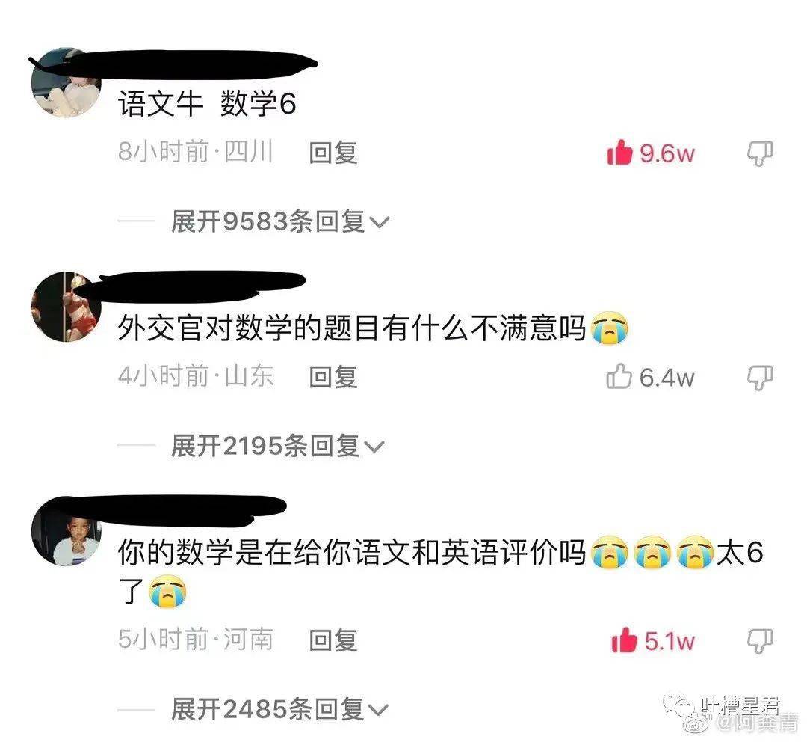Click the chevron next to 9583条回复
Screen dimensions: 807x742
click(380, 223)
